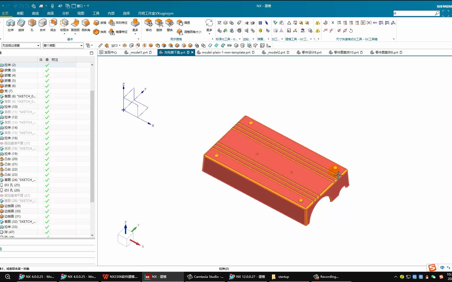The height and width of the screenshot is (282, 452).
Task: Select the 旋转 (Revolve) tool
Action: point(21,25)
